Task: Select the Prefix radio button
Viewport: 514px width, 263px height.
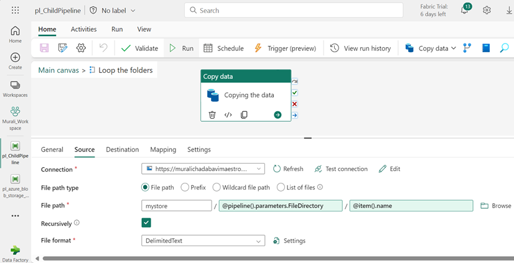Action: click(185, 187)
